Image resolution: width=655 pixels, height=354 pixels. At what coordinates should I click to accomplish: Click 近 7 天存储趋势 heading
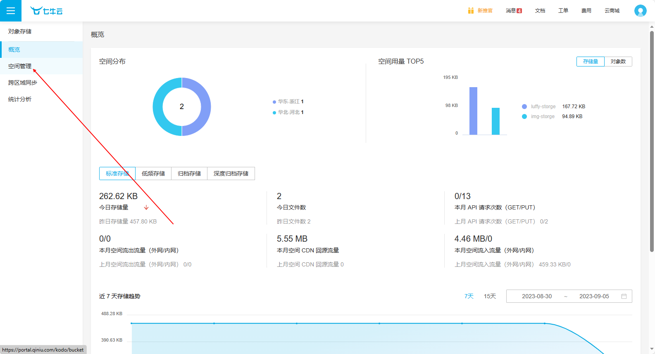coord(120,296)
